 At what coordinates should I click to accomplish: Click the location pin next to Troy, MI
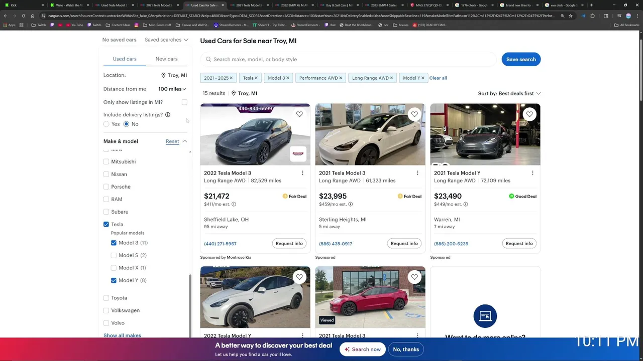point(163,75)
